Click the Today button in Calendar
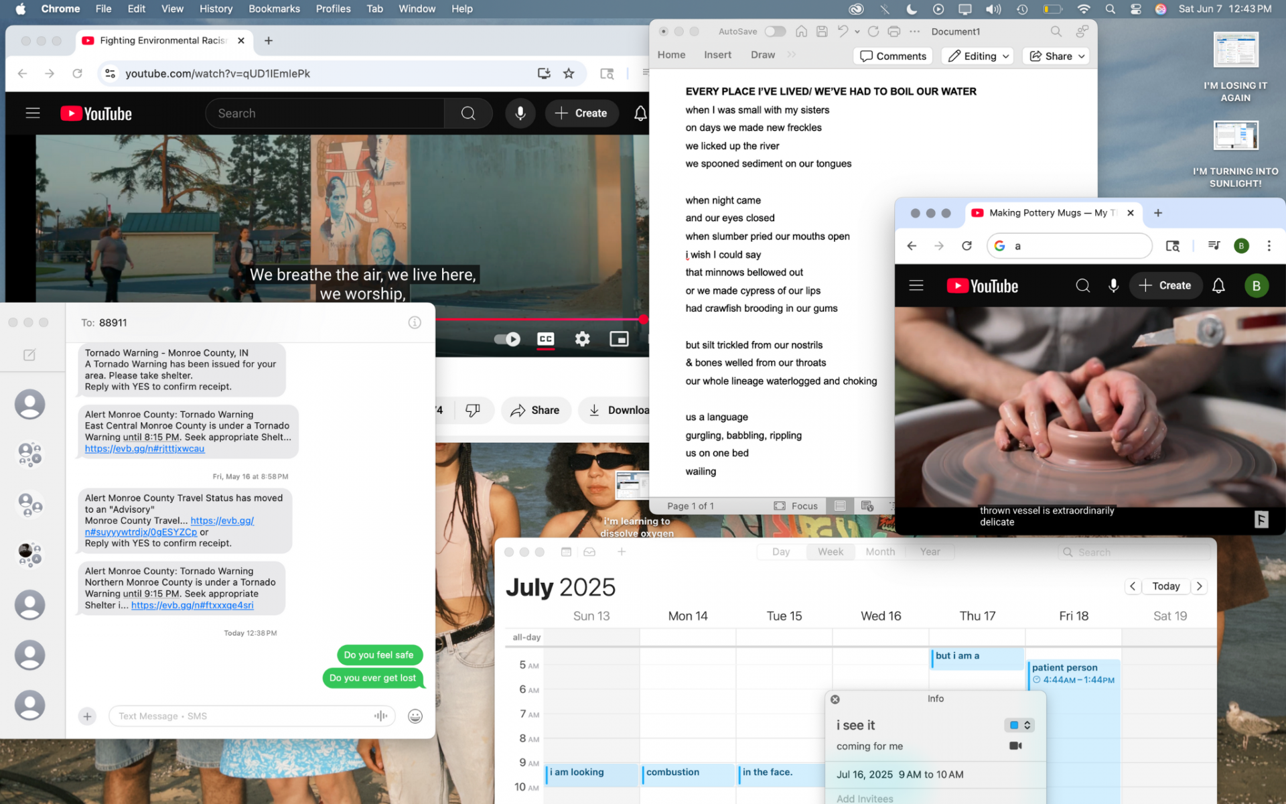 pos(1165,586)
